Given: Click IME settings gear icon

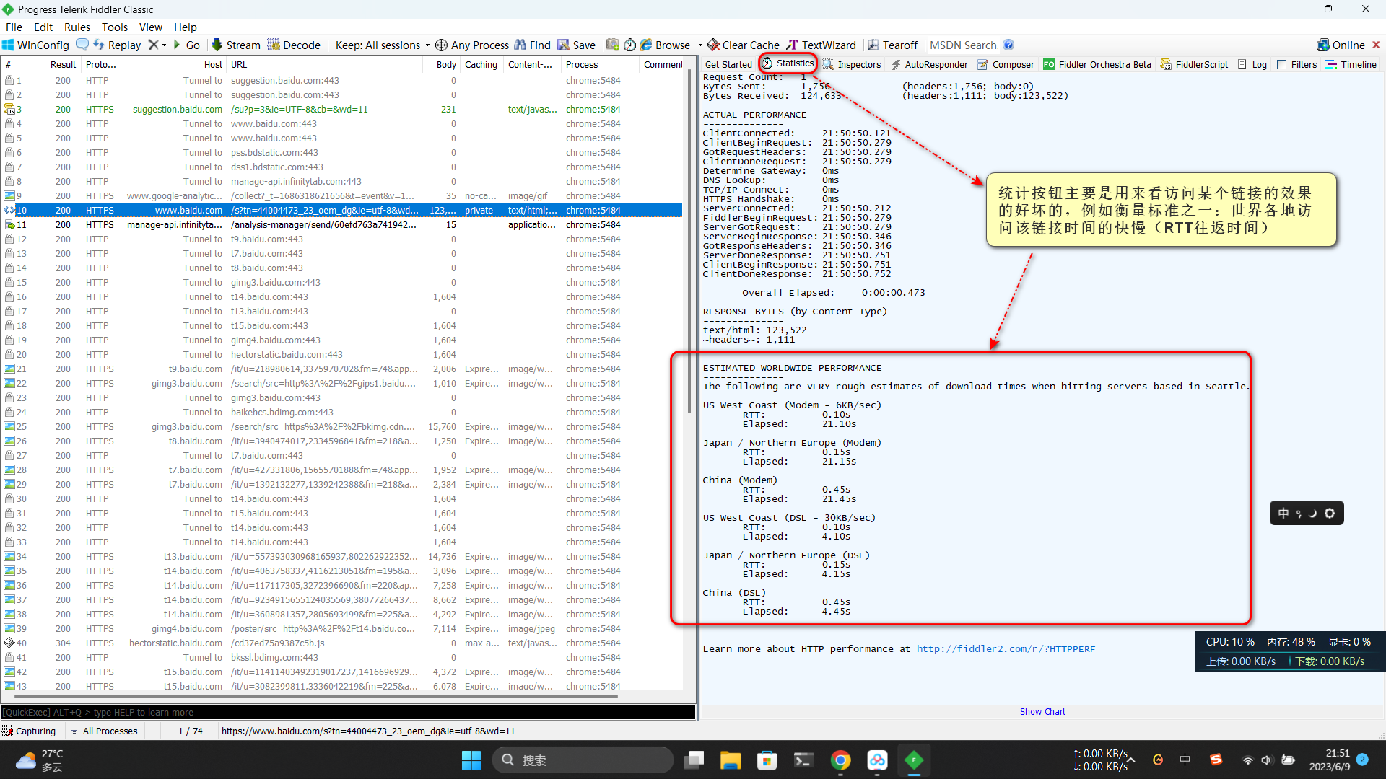Looking at the screenshot, I should (x=1330, y=514).
